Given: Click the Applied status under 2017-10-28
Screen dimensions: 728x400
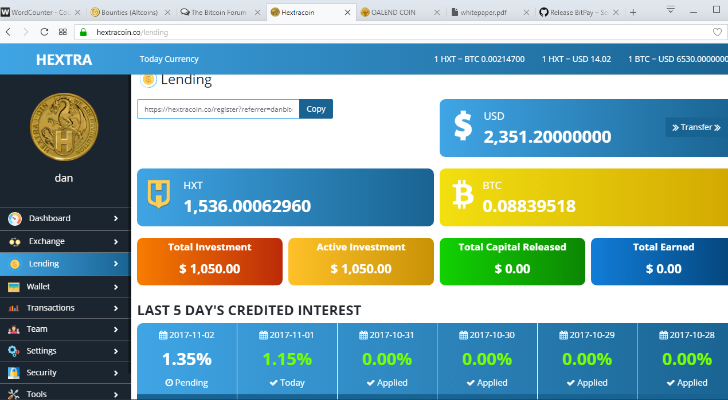Looking at the screenshot, I should click(x=687, y=383).
